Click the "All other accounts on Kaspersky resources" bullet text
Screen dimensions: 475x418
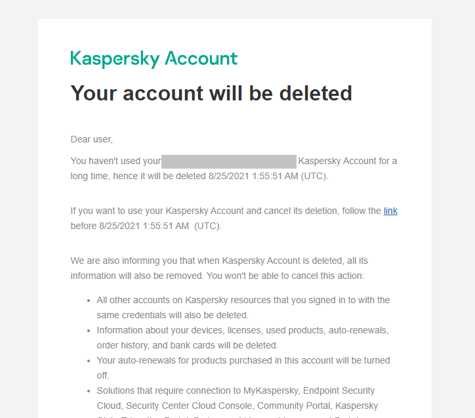coord(243,300)
